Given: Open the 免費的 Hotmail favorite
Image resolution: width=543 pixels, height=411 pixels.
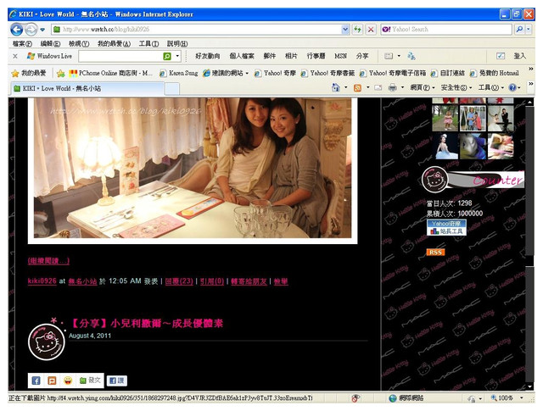Looking at the screenshot, I should point(494,73).
